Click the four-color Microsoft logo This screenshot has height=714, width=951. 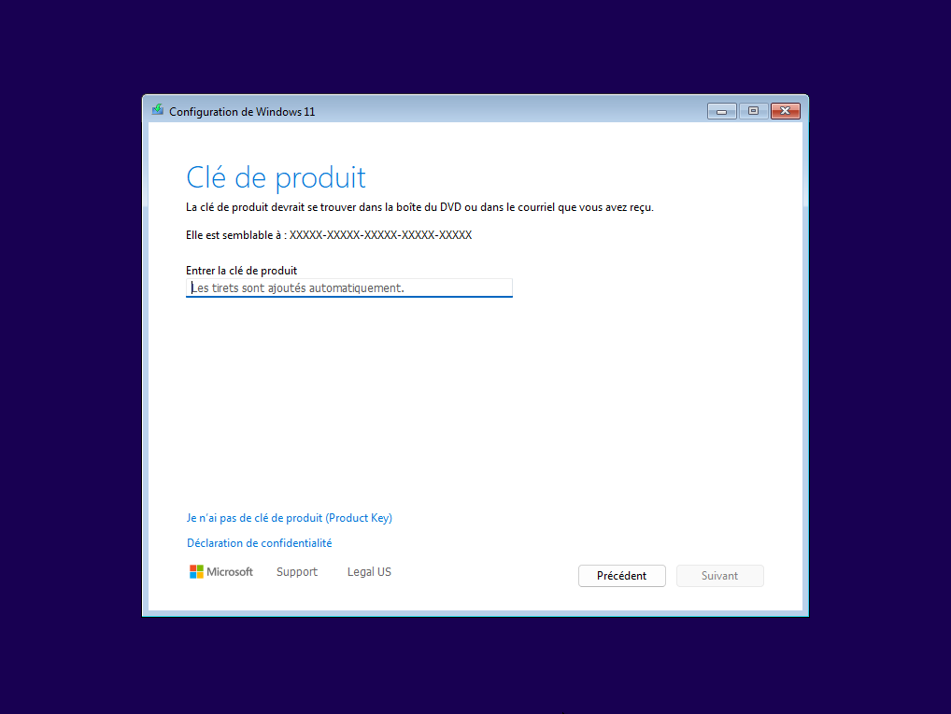tap(196, 571)
